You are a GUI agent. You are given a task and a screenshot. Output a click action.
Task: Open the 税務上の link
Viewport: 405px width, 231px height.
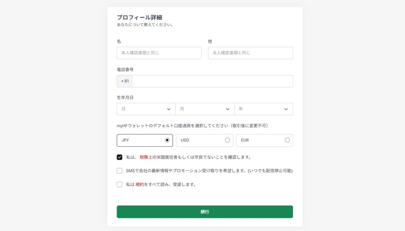point(148,157)
